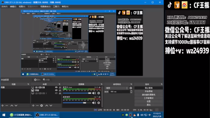
Task: Remove source with minus icon in 来源 panel
Action: tap(37, 106)
